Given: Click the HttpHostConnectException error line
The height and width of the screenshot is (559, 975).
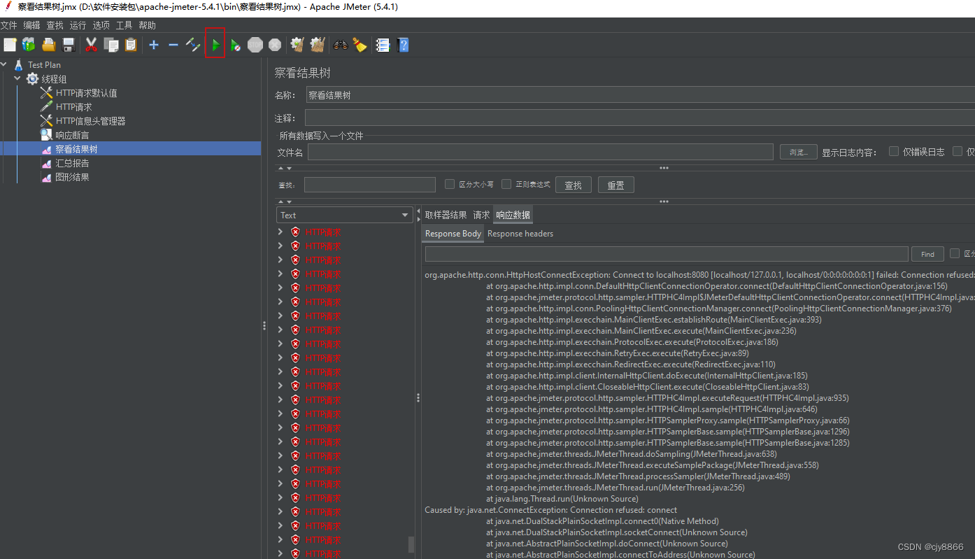Looking at the screenshot, I should pos(699,275).
